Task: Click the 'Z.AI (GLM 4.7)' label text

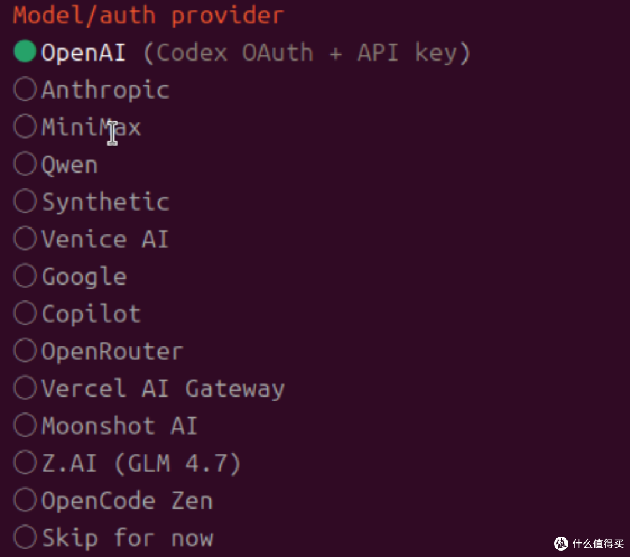Action: 141,463
